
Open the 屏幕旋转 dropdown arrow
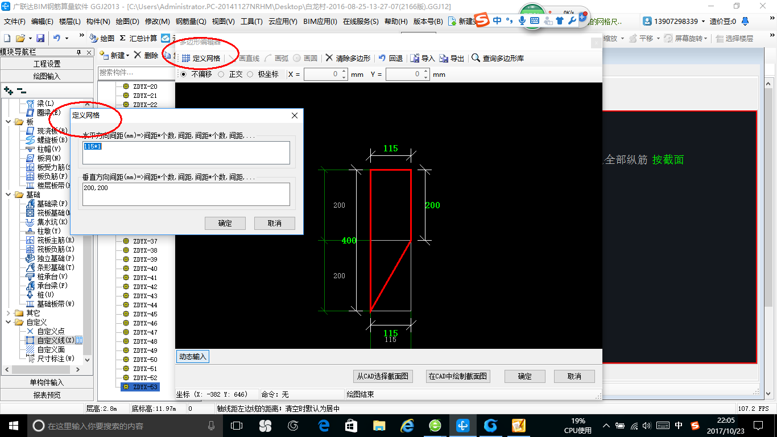click(706, 38)
